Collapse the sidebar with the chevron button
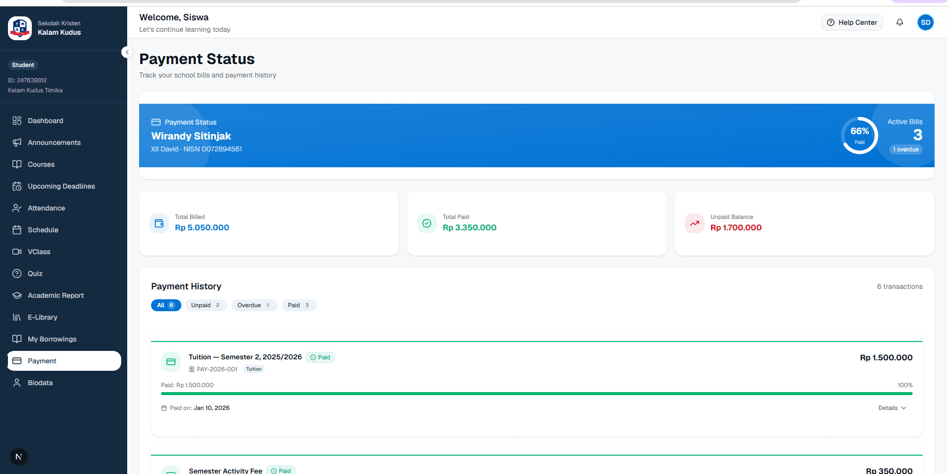The width and height of the screenshot is (948, 474). pyautogui.click(x=127, y=52)
